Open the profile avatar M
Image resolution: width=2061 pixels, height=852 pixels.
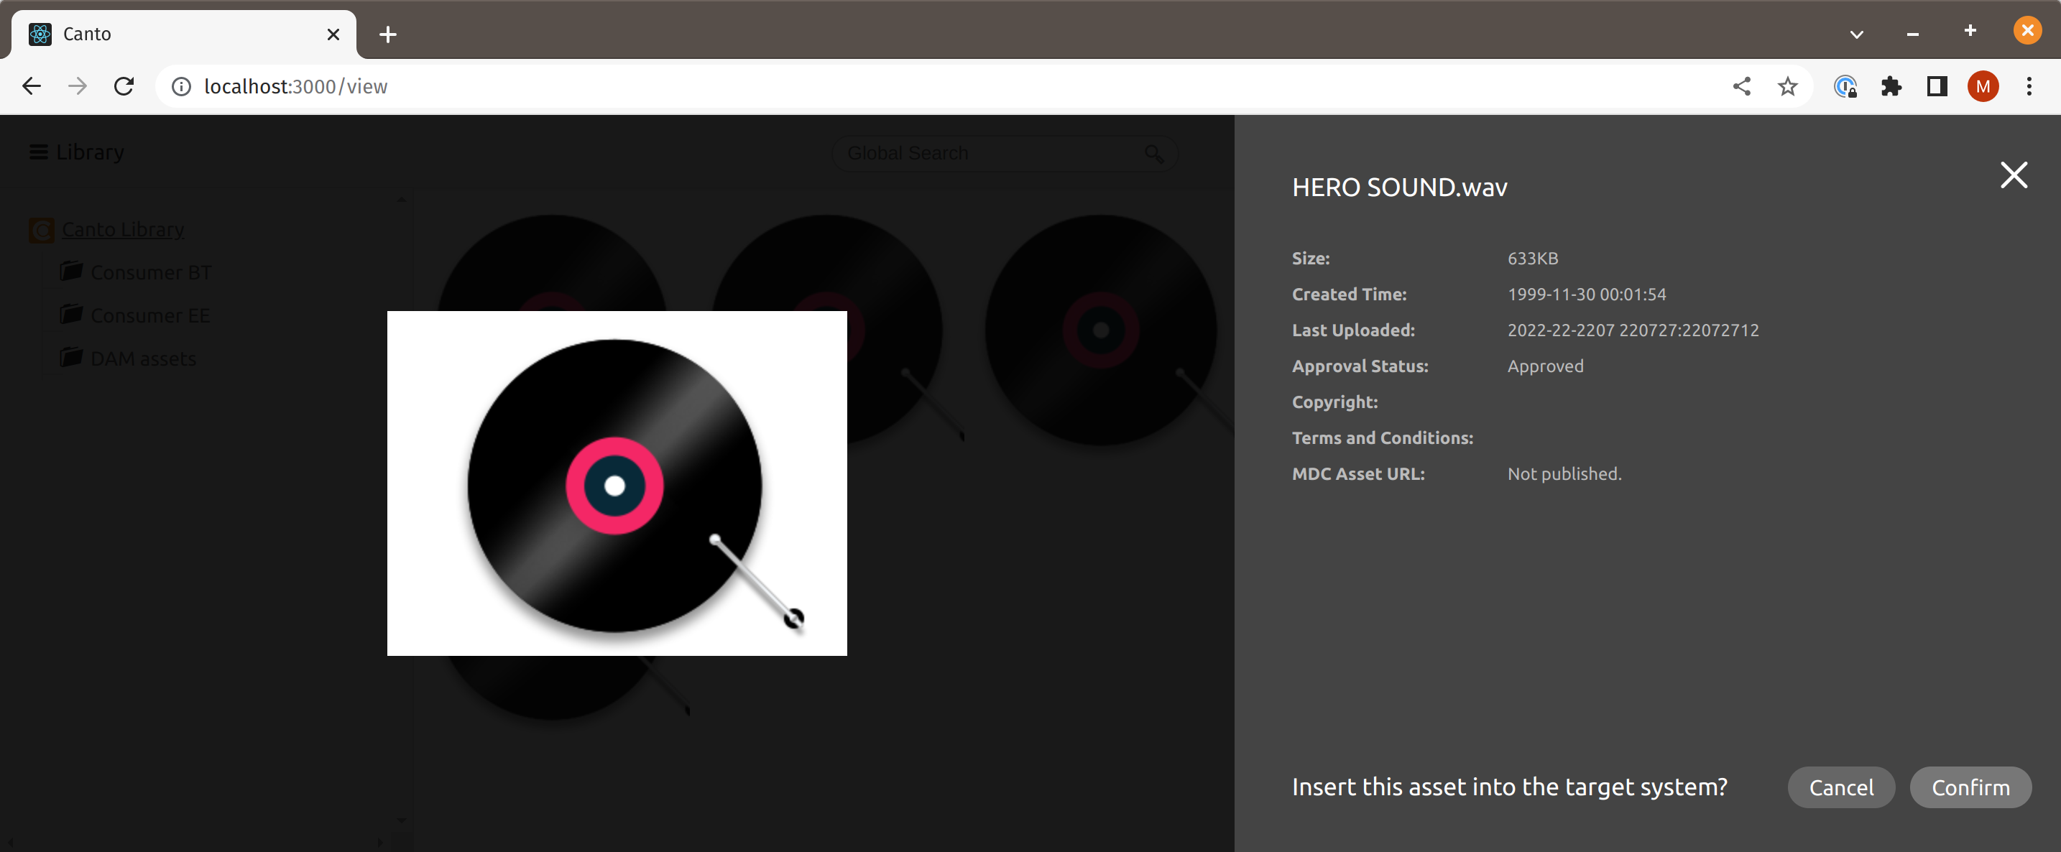[1983, 86]
